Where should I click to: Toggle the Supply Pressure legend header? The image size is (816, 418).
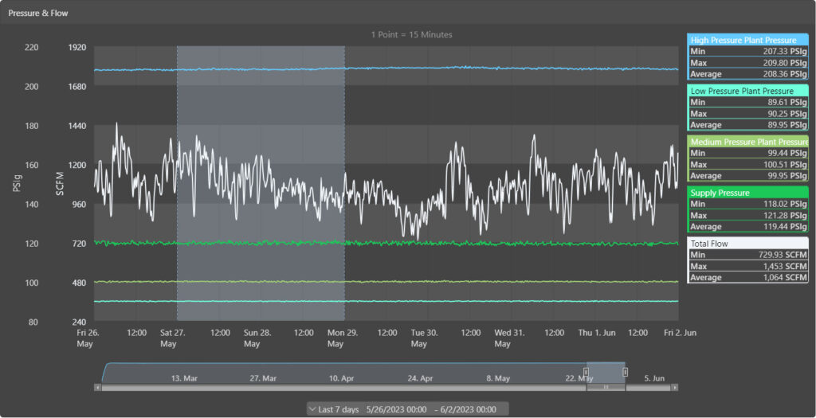[x=747, y=193]
